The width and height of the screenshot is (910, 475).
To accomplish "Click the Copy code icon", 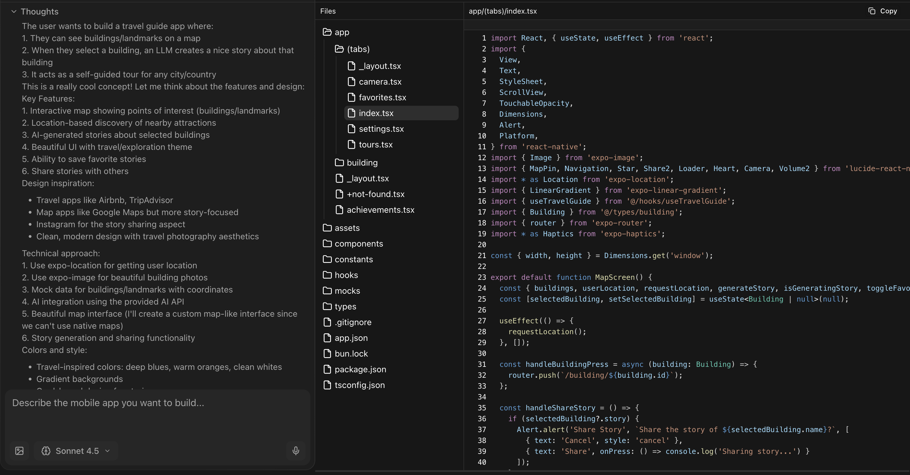I will click(872, 11).
